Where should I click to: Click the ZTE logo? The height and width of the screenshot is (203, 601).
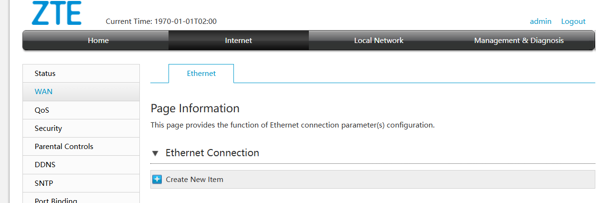tap(56, 13)
